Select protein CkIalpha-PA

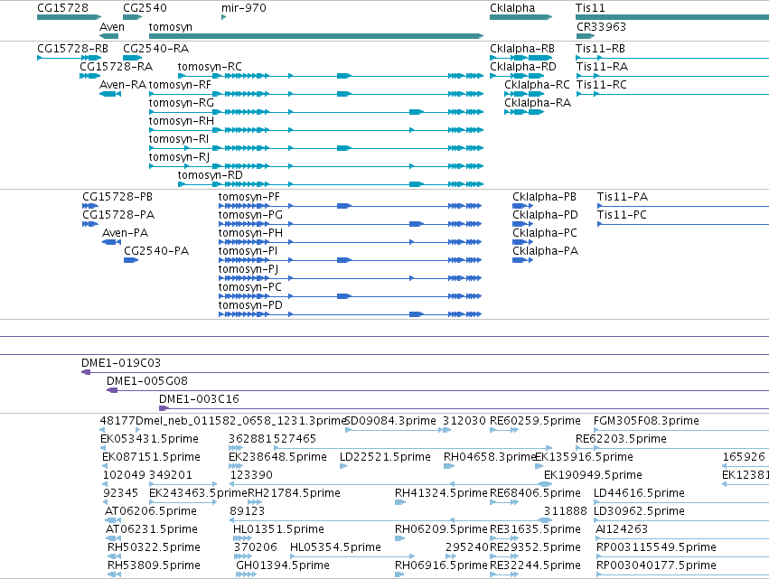tap(523, 260)
